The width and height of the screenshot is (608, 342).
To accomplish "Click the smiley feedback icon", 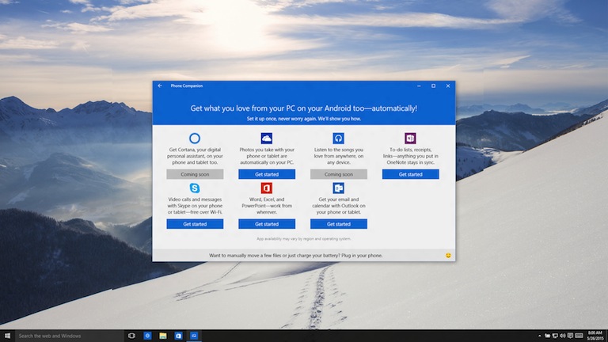I will coord(448,255).
